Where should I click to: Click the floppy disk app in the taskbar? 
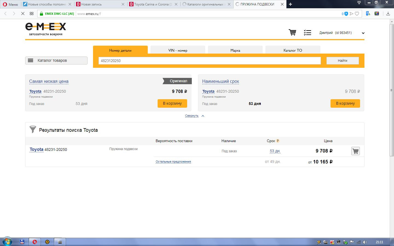click(22, 242)
